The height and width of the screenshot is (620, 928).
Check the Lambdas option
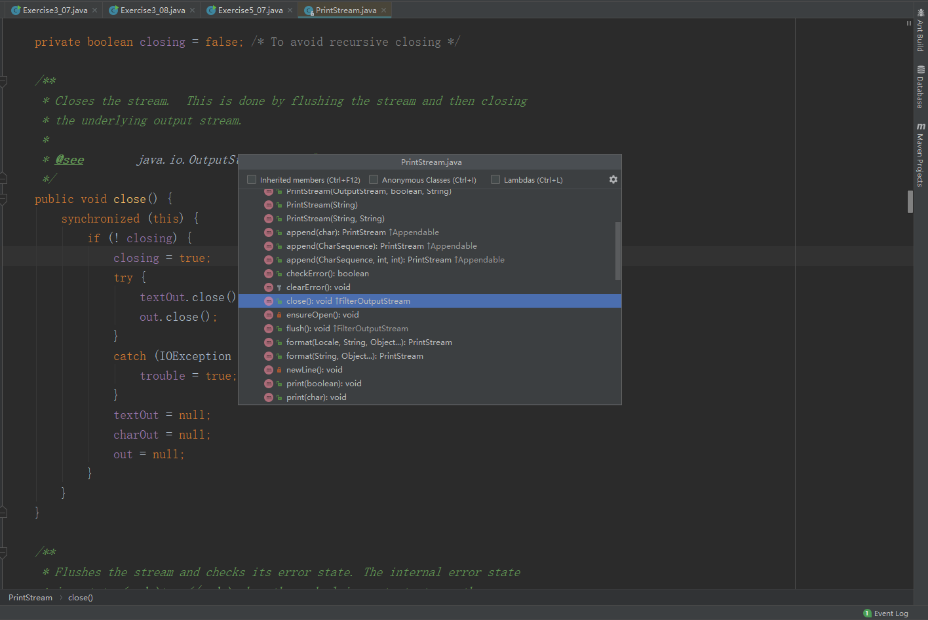pyautogui.click(x=495, y=179)
